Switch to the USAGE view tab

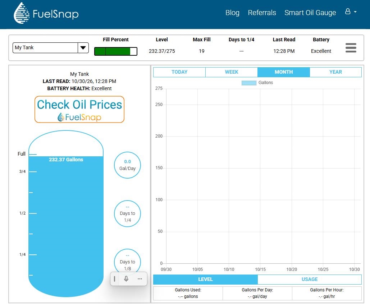pos(310,280)
